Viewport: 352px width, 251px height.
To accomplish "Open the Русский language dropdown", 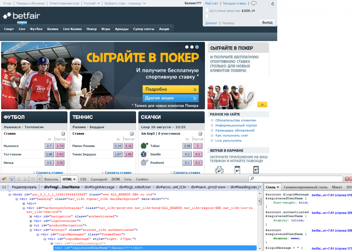I will click(x=92, y=4).
